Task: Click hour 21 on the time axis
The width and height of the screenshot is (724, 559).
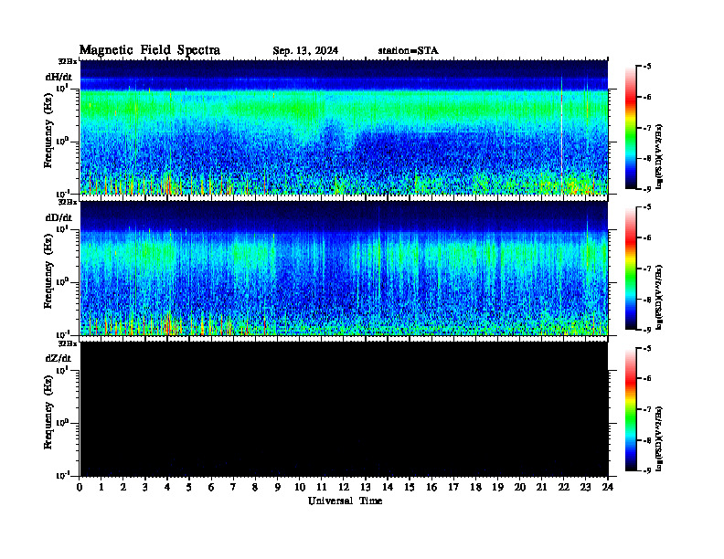Action: pyautogui.click(x=541, y=487)
